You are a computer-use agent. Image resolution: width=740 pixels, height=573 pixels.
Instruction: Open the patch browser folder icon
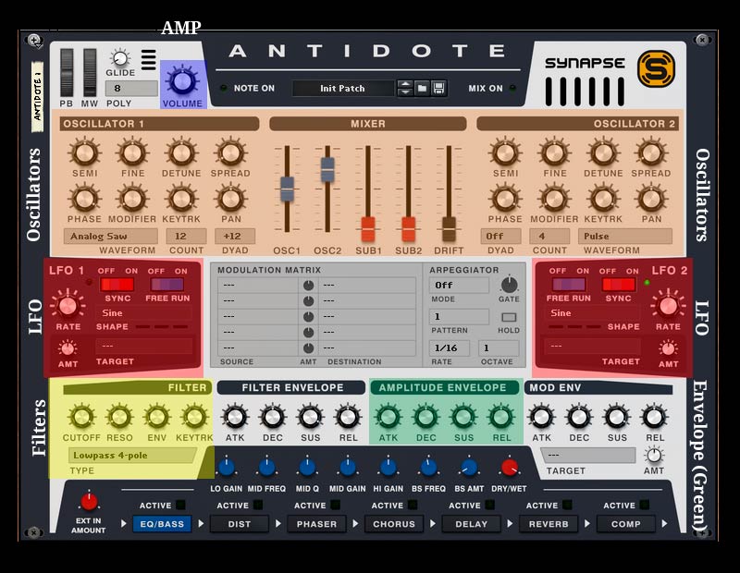pos(422,88)
